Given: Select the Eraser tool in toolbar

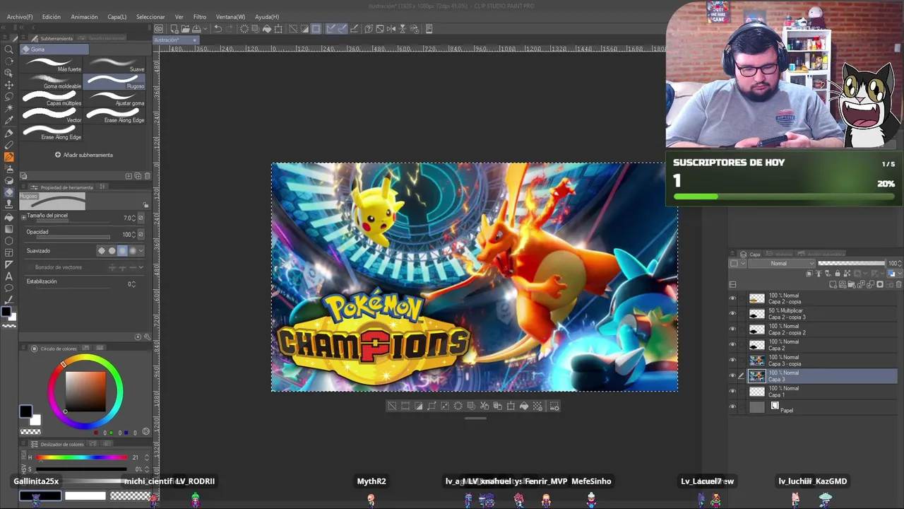Looking at the screenshot, I should coord(9,192).
